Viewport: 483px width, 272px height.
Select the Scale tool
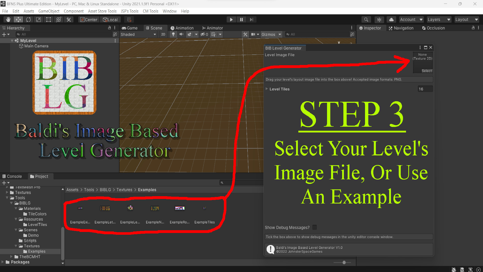pyautogui.click(x=38, y=19)
